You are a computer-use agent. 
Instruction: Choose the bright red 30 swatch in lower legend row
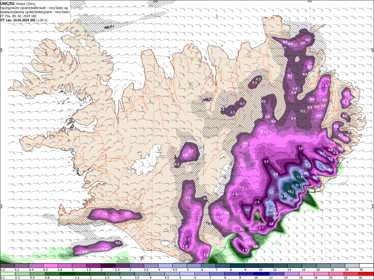366,274
